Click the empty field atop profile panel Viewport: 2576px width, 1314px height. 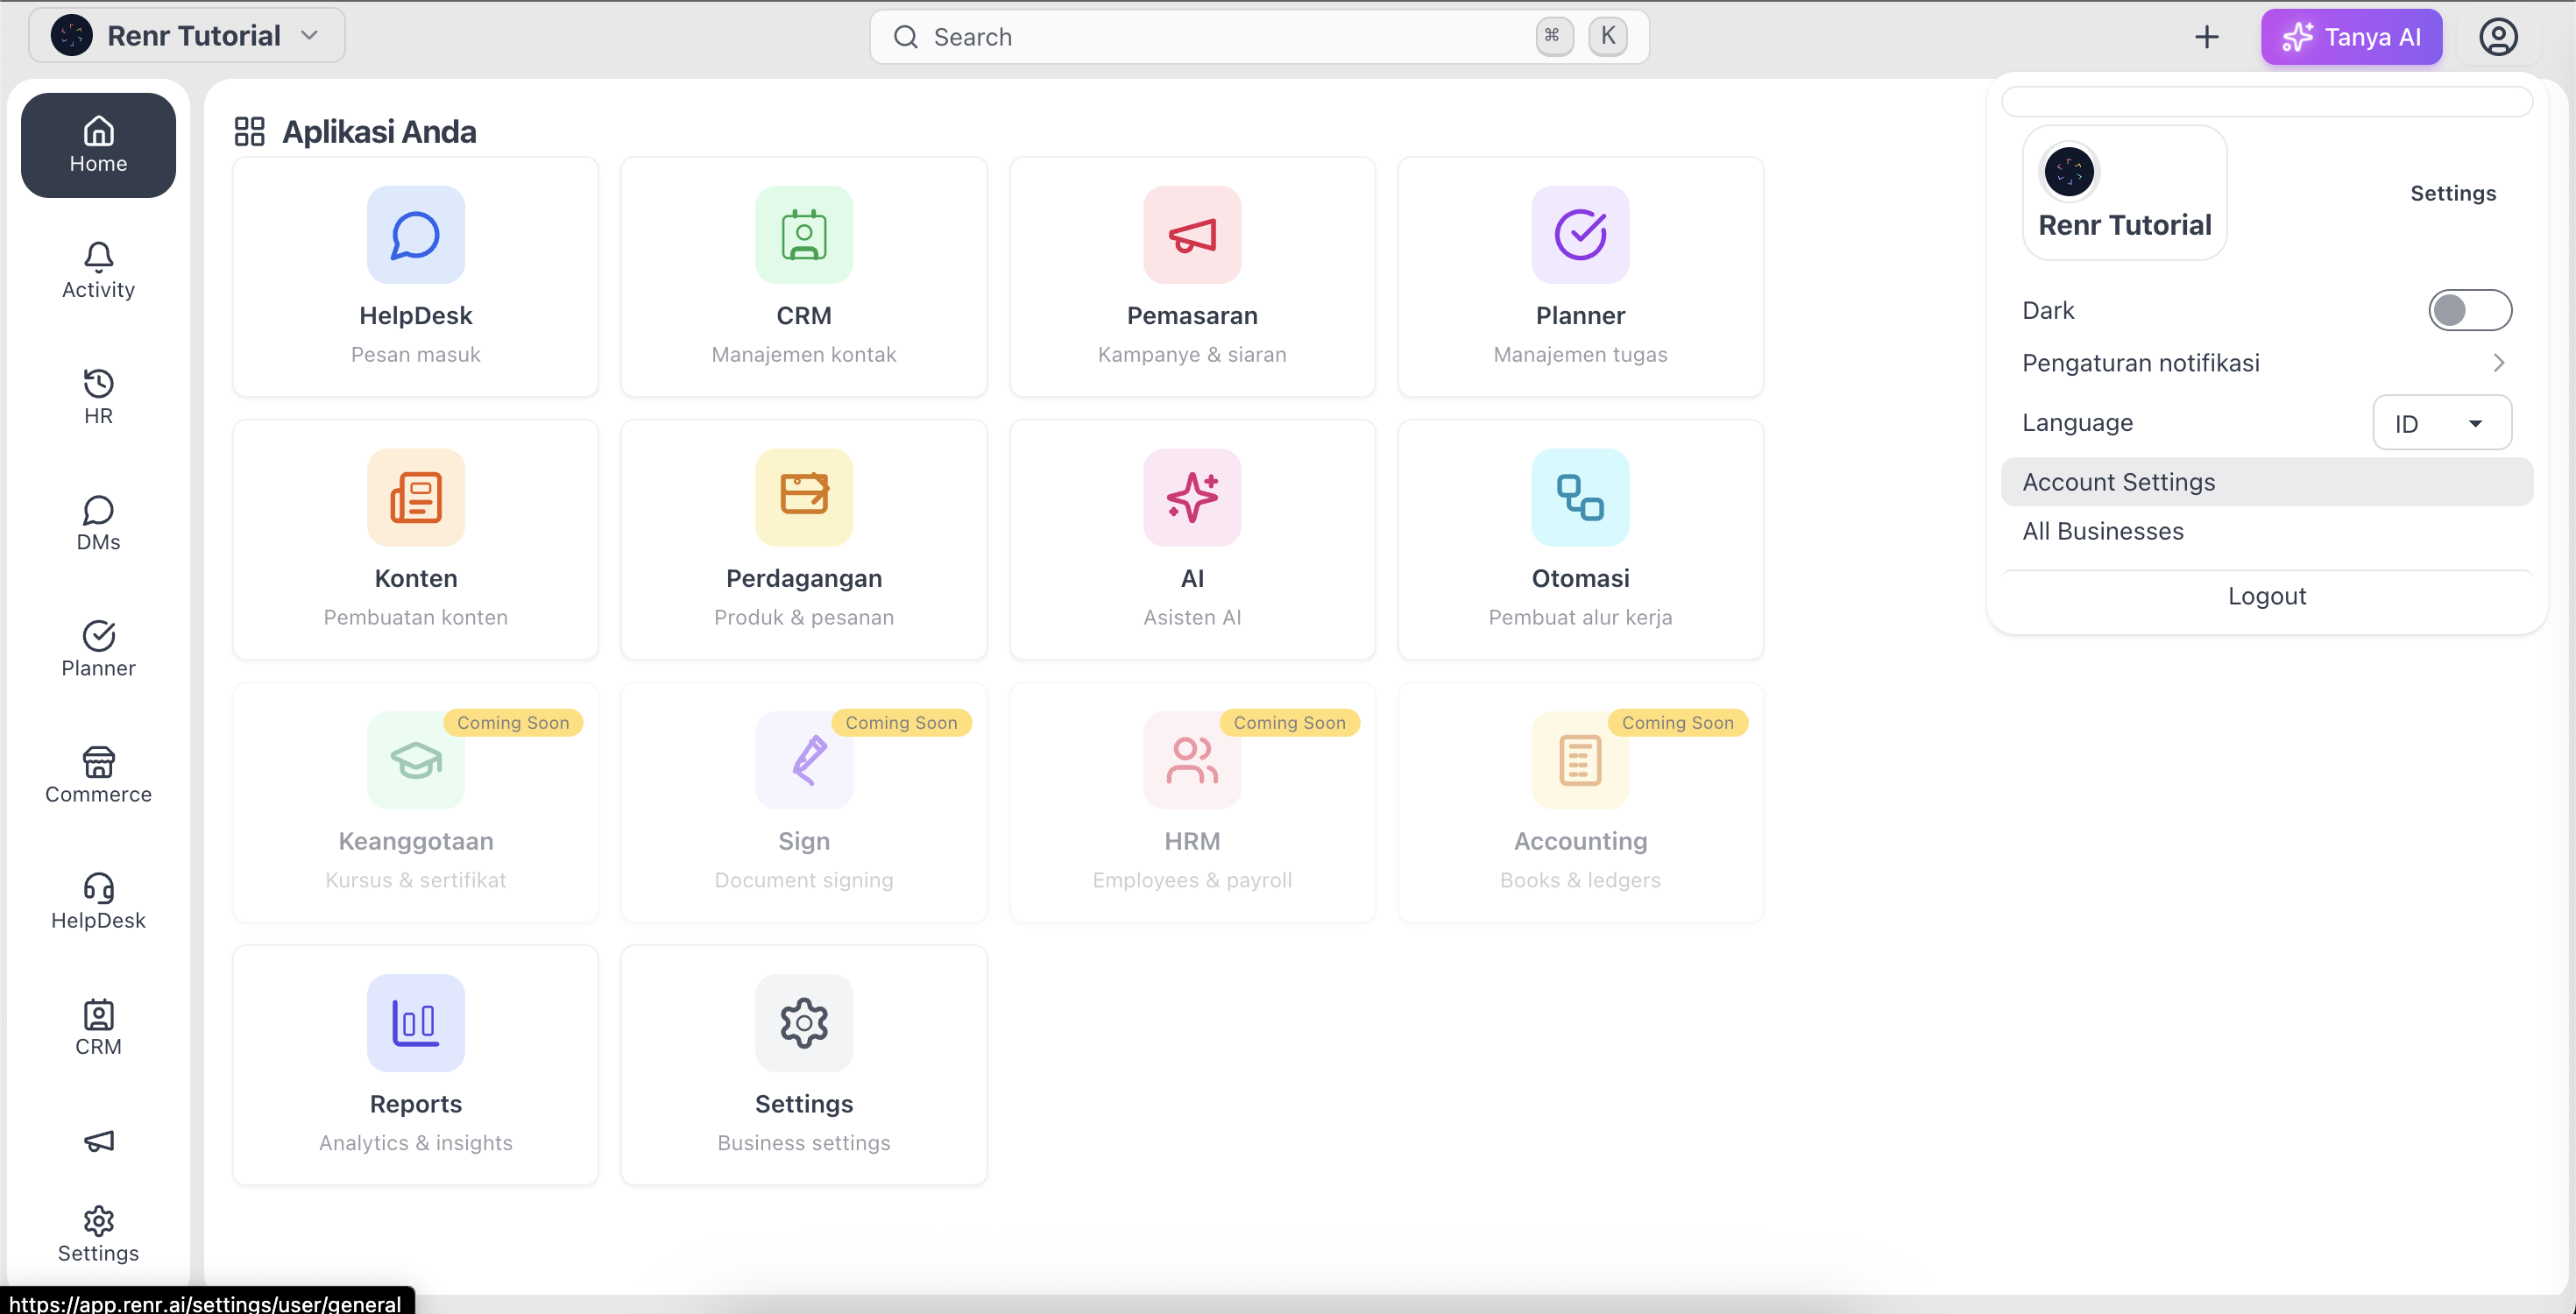coord(2266,101)
